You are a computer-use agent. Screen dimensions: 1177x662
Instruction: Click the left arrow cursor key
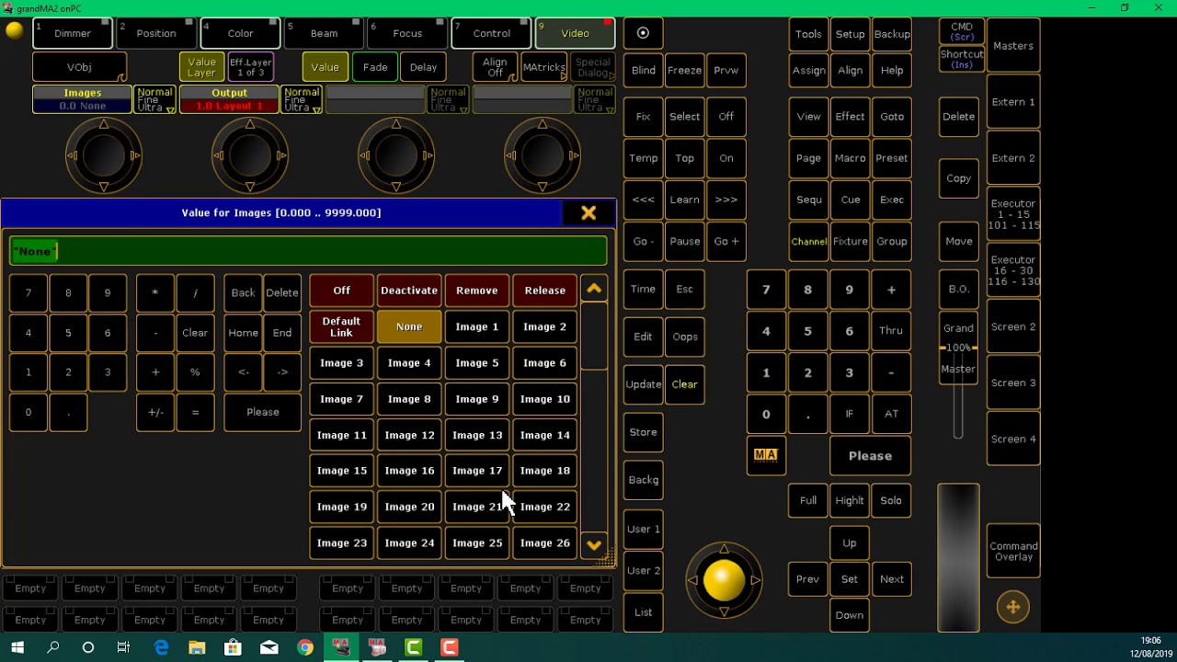point(244,372)
